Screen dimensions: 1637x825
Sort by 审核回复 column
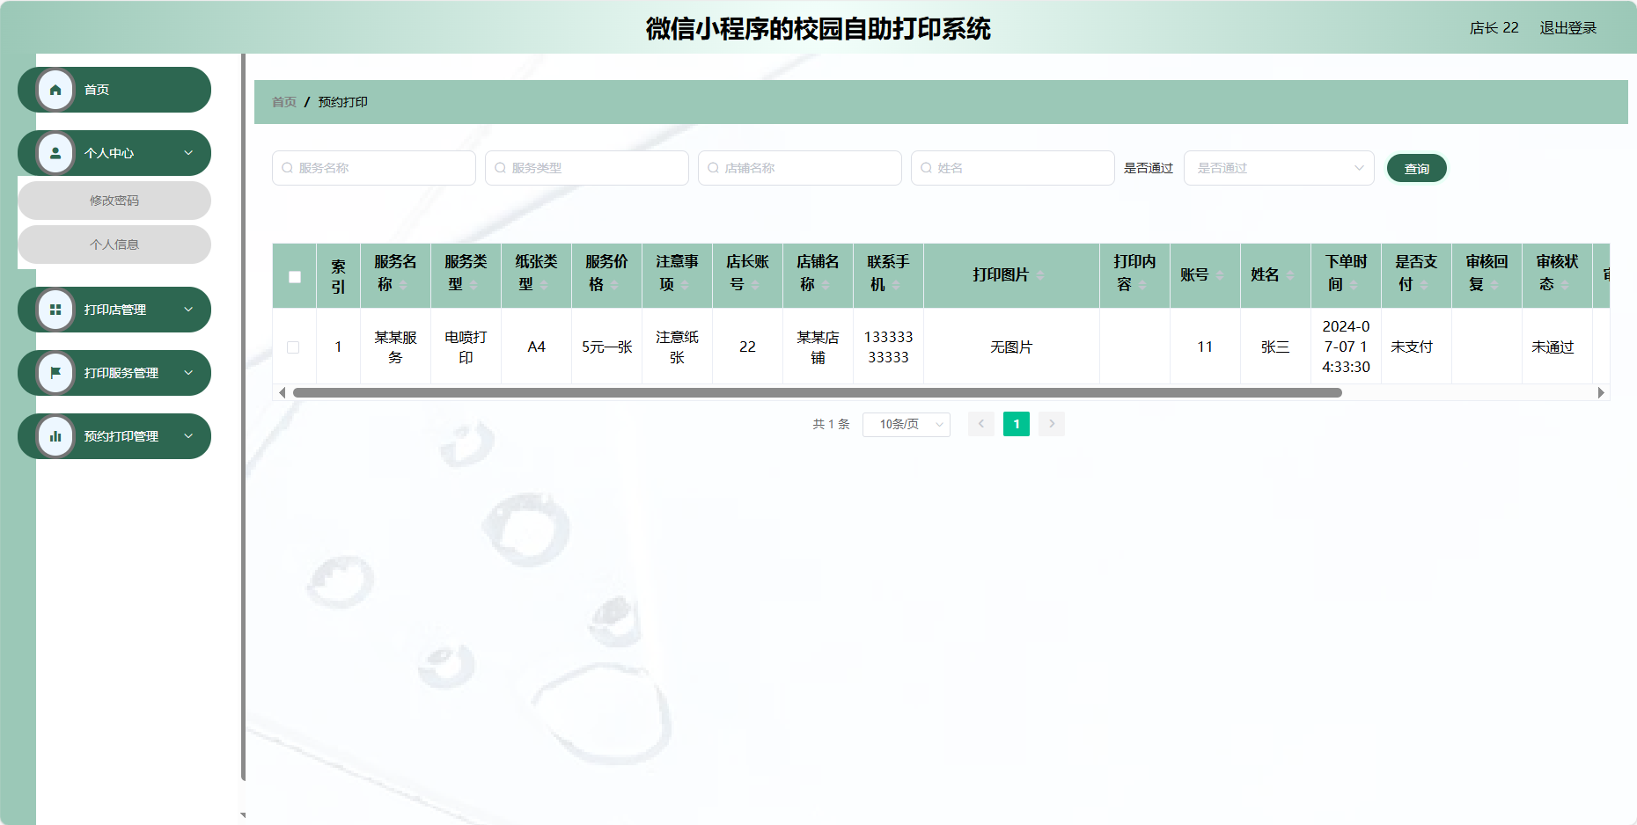1494,285
